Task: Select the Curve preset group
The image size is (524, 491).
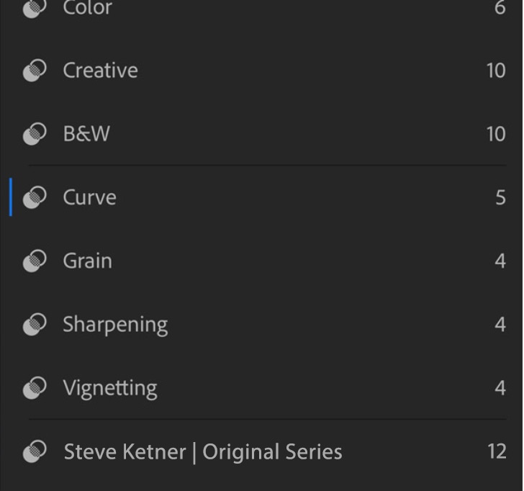Action: coord(89,197)
